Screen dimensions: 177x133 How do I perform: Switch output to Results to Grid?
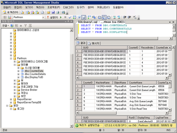[x=104, y=17]
